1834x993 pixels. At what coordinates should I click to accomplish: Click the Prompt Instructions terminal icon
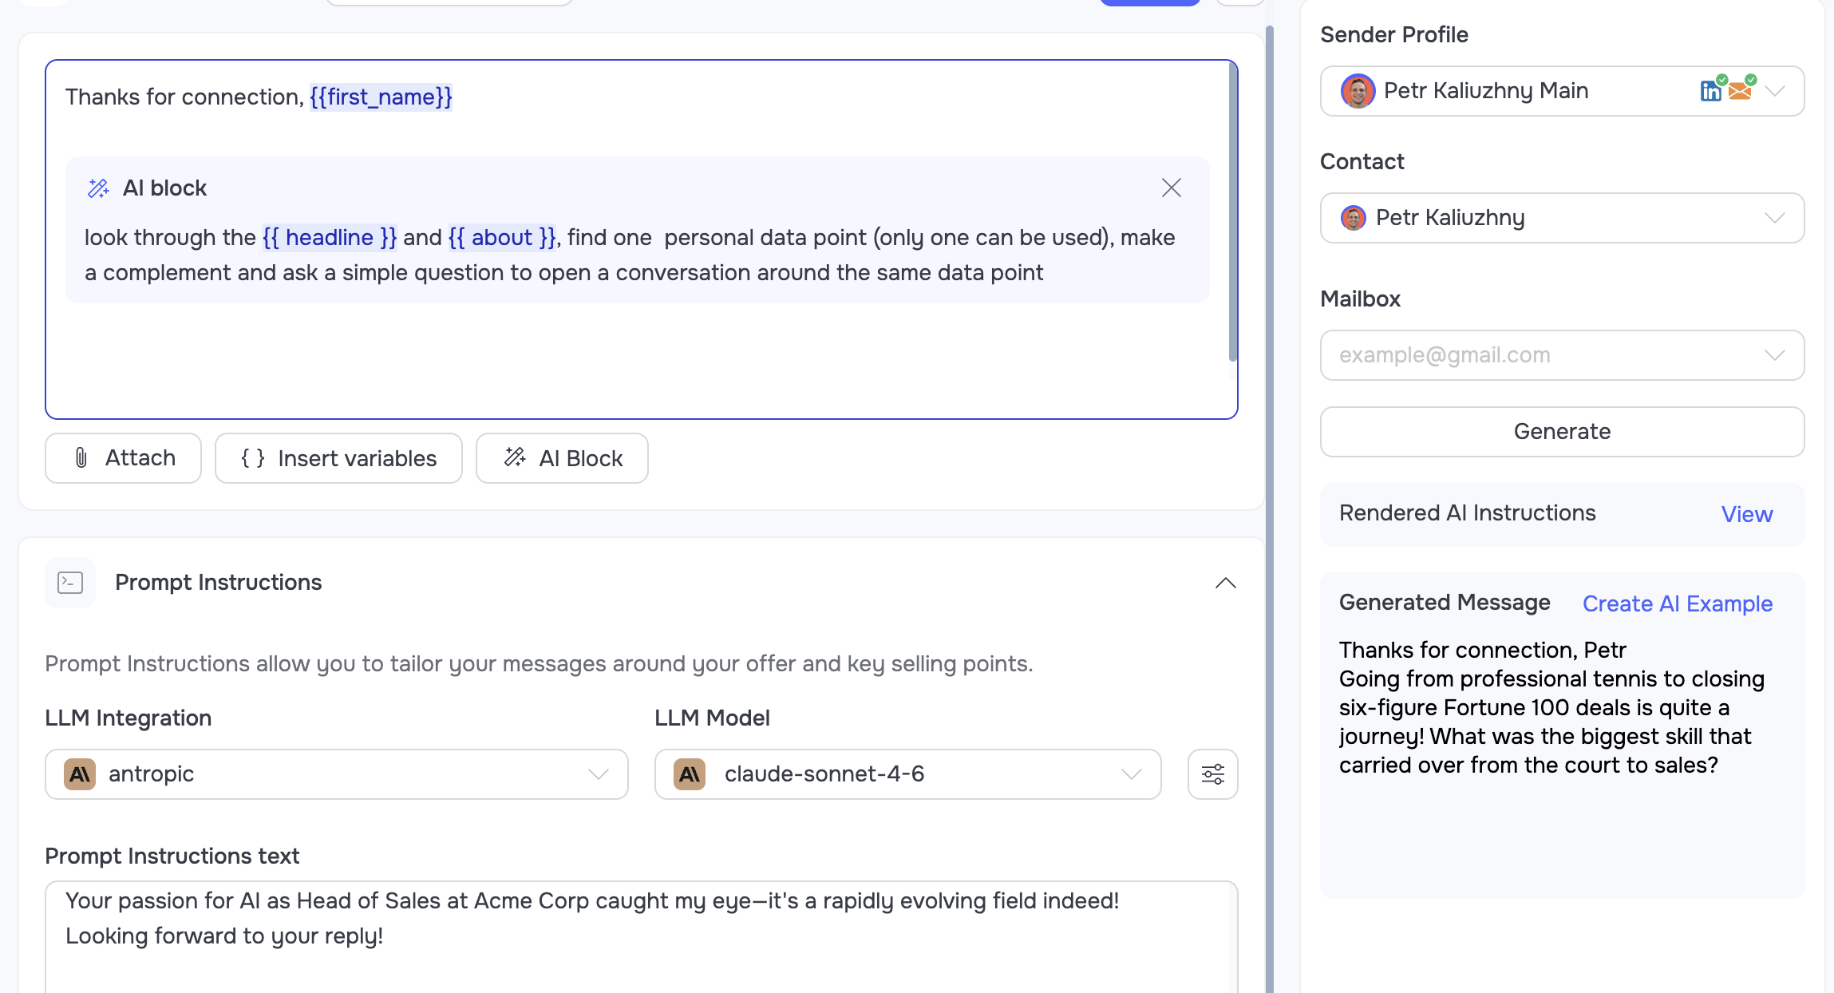pos(70,583)
